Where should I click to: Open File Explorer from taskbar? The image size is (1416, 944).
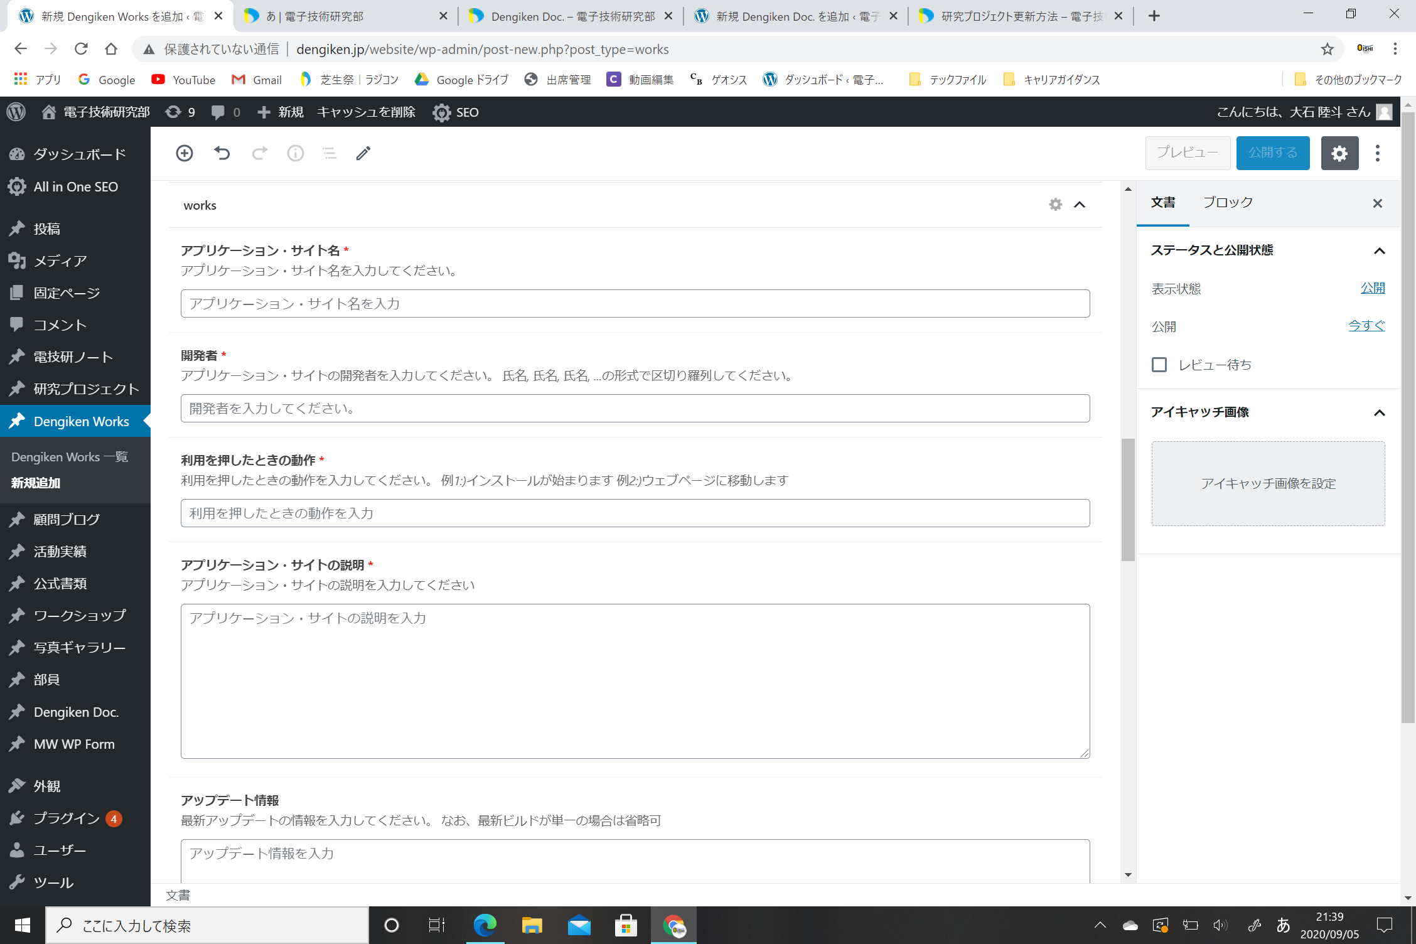tap(532, 925)
